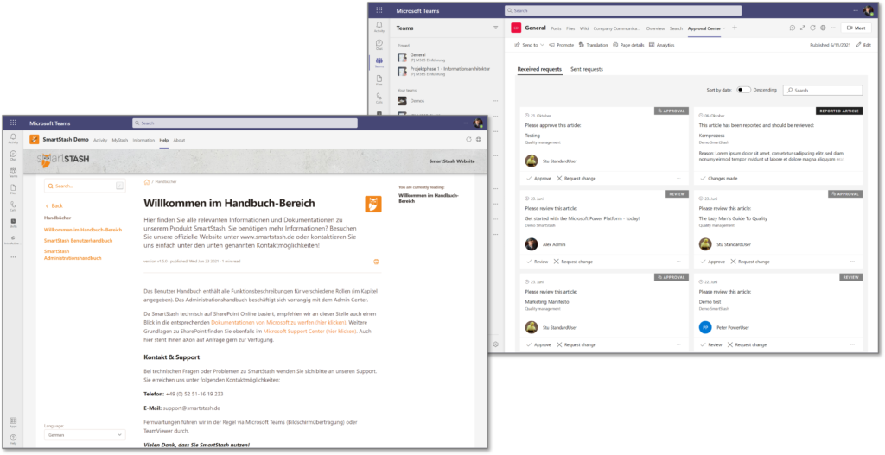Click the SmartStash Demo owl app icon

click(35, 139)
